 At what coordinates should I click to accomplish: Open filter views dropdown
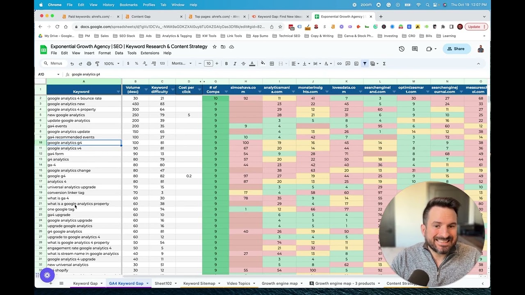pyautogui.click(x=374, y=64)
